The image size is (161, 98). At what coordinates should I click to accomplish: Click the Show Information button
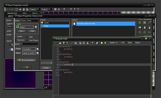click(26, 60)
